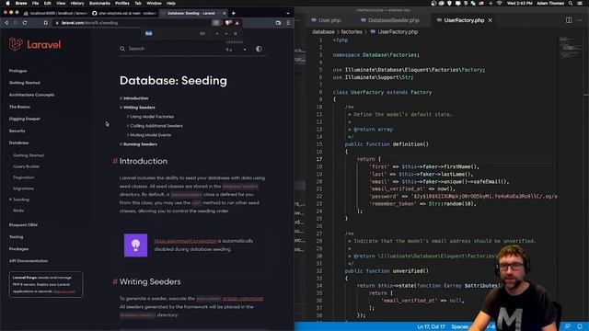Reload the Laravel docs page
Viewport: 589px width, 331px height.
[x=25, y=23]
